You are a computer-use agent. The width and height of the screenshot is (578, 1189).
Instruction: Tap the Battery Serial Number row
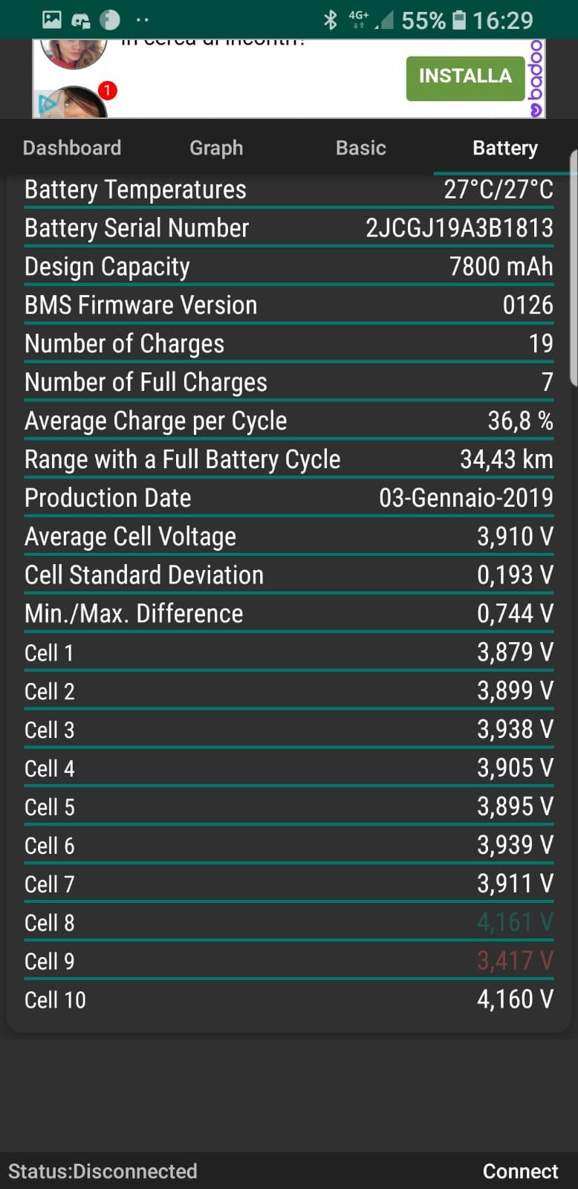pos(288,228)
